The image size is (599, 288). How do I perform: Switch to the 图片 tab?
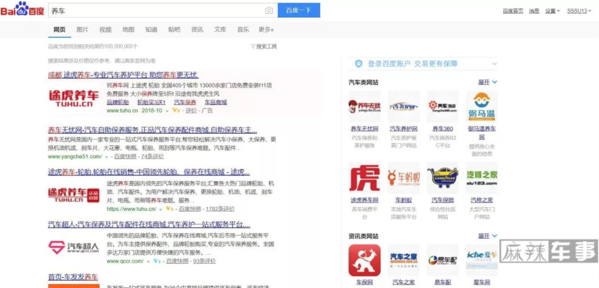pyautogui.click(x=82, y=30)
